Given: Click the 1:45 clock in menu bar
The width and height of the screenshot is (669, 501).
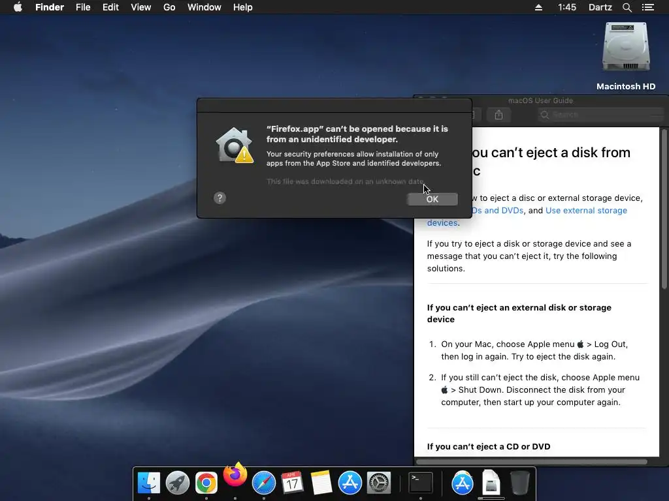Looking at the screenshot, I should pos(567,7).
